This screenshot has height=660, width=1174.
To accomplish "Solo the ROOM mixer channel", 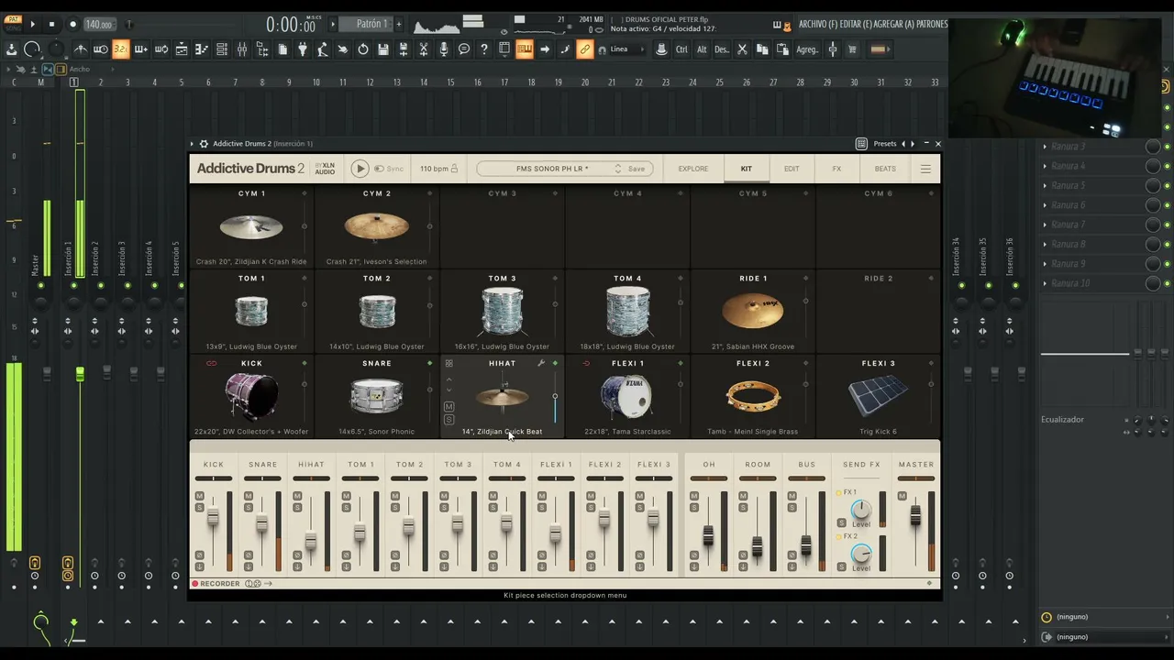I will 743,506.
